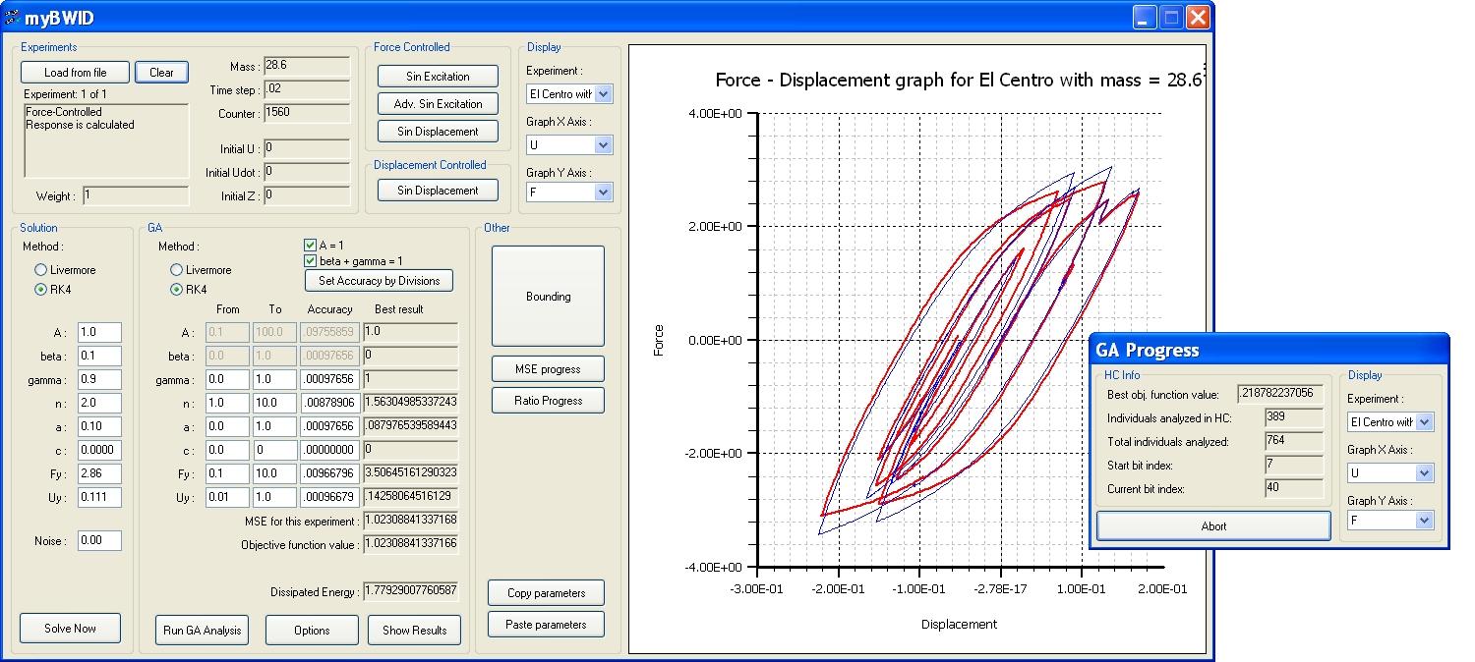Open the Experiment dropdown in Display panel

tap(603, 94)
